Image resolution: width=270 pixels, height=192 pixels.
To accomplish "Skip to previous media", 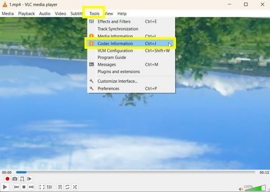I will [x=17, y=187].
